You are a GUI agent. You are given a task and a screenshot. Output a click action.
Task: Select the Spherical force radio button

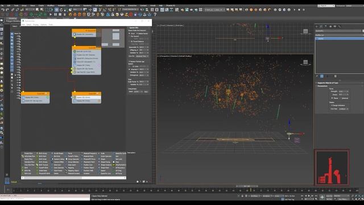point(340,99)
